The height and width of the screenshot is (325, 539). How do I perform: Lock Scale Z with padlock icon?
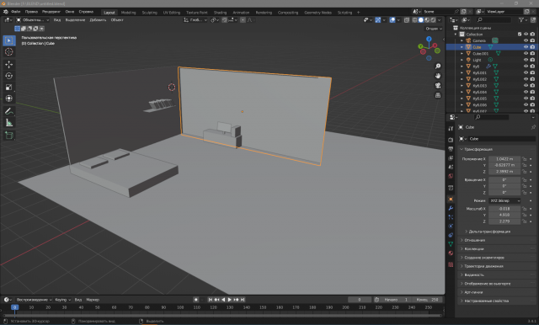pyautogui.click(x=524, y=221)
